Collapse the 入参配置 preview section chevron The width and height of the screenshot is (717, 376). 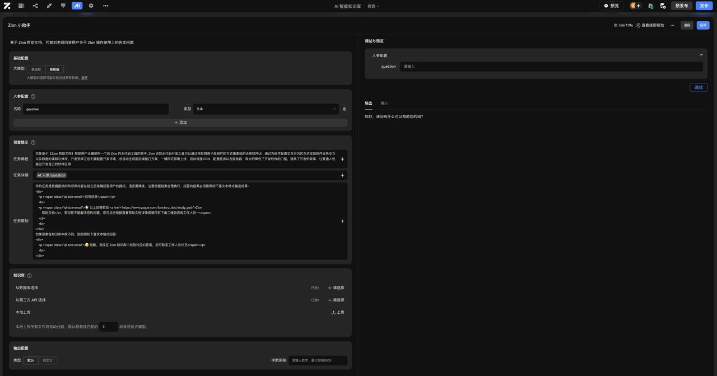tap(701, 55)
